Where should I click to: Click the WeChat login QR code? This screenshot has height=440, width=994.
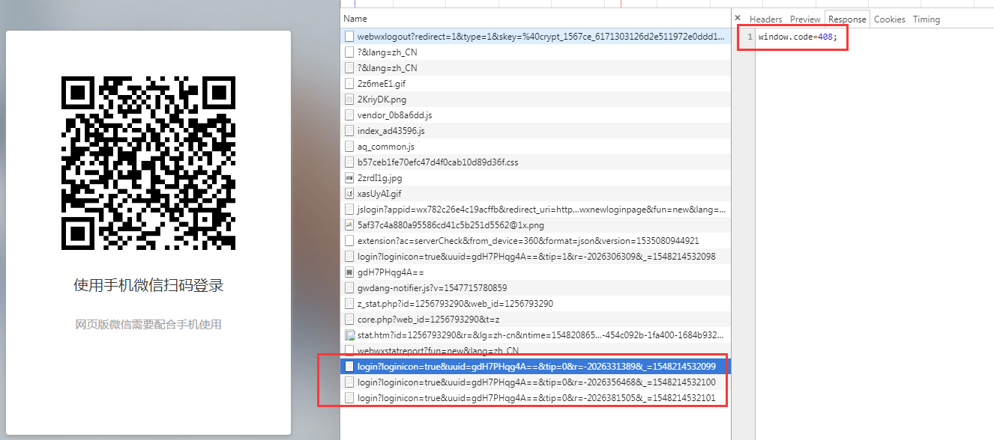(x=148, y=163)
